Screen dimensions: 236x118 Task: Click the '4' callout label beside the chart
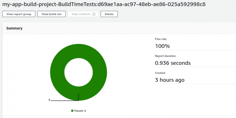click(49, 100)
